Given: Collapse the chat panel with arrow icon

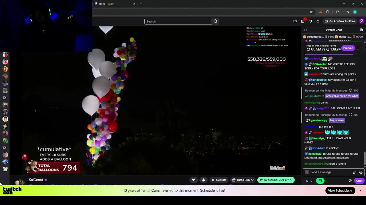Looking at the screenshot, I should click(306, 30).
